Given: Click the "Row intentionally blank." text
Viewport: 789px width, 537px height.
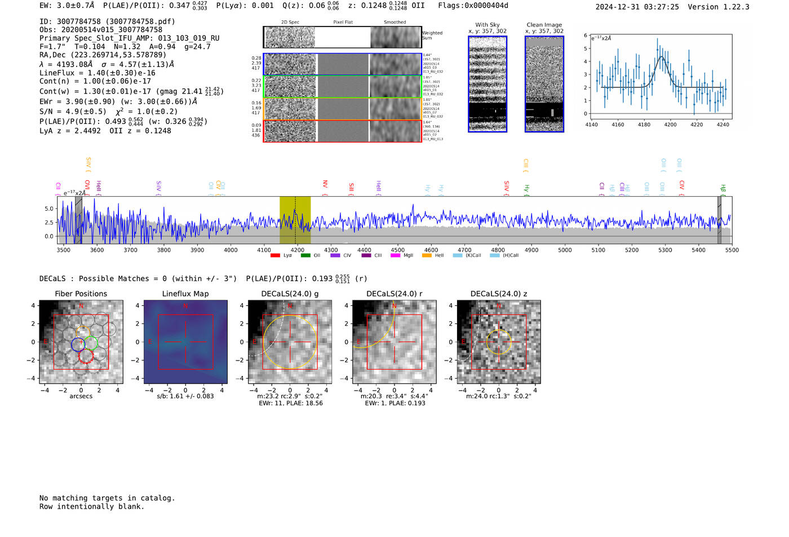Looking at the screenshot, I should pyautogui.click(x=92, y=507).
